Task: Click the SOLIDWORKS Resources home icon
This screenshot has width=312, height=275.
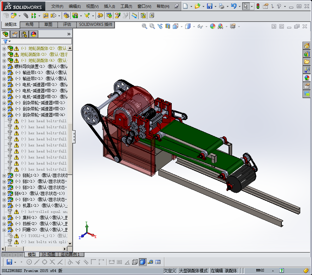Action: click(307, 46)
